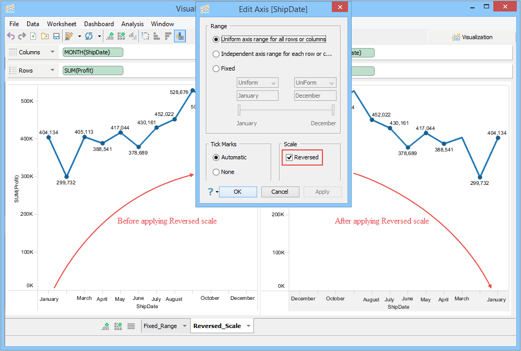Click the Auto Update refresh icon

[x=89, y=36]
